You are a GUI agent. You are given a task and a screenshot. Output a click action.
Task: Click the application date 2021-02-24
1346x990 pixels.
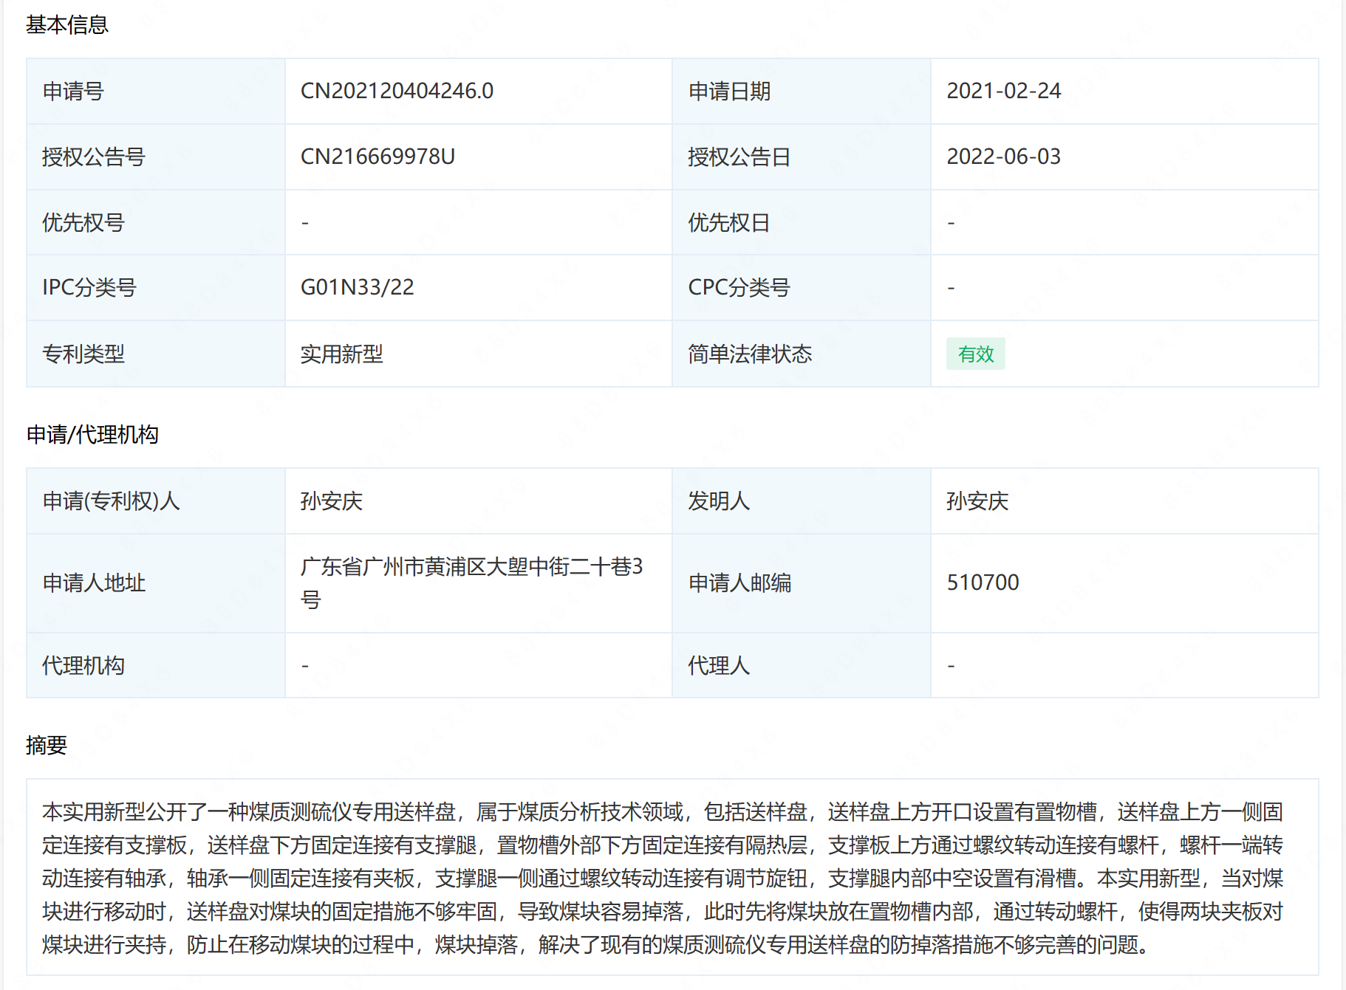(1003, 91)
